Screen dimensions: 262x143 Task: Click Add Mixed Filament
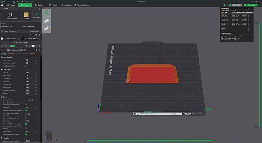point(21,42)
